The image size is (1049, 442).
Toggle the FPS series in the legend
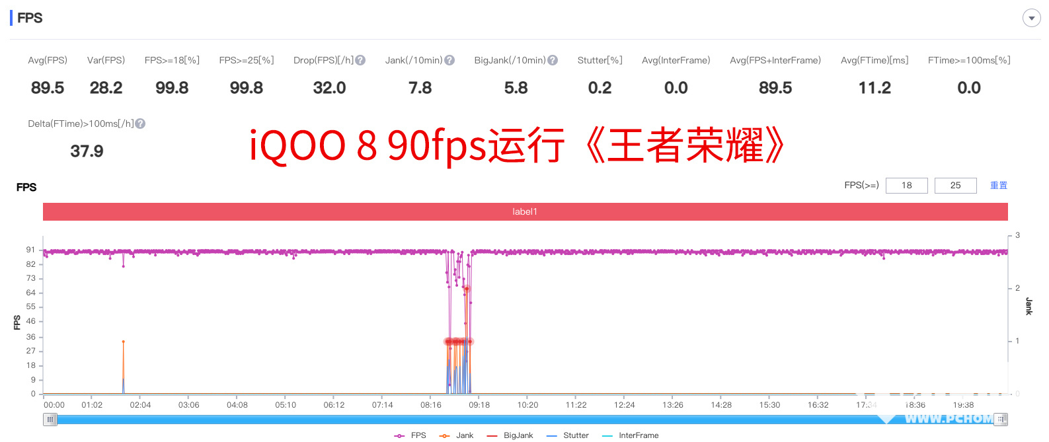(410, 435)
